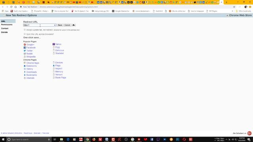
Task: Open the Apps bookmark bar item
Action: [x=5, y=11]
